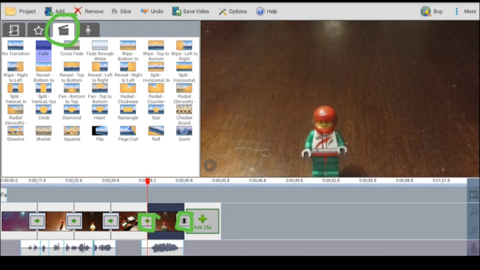Apply the Cross Fade transition
The height and width of the screenshot is (270, 480).
pos(72,46)
